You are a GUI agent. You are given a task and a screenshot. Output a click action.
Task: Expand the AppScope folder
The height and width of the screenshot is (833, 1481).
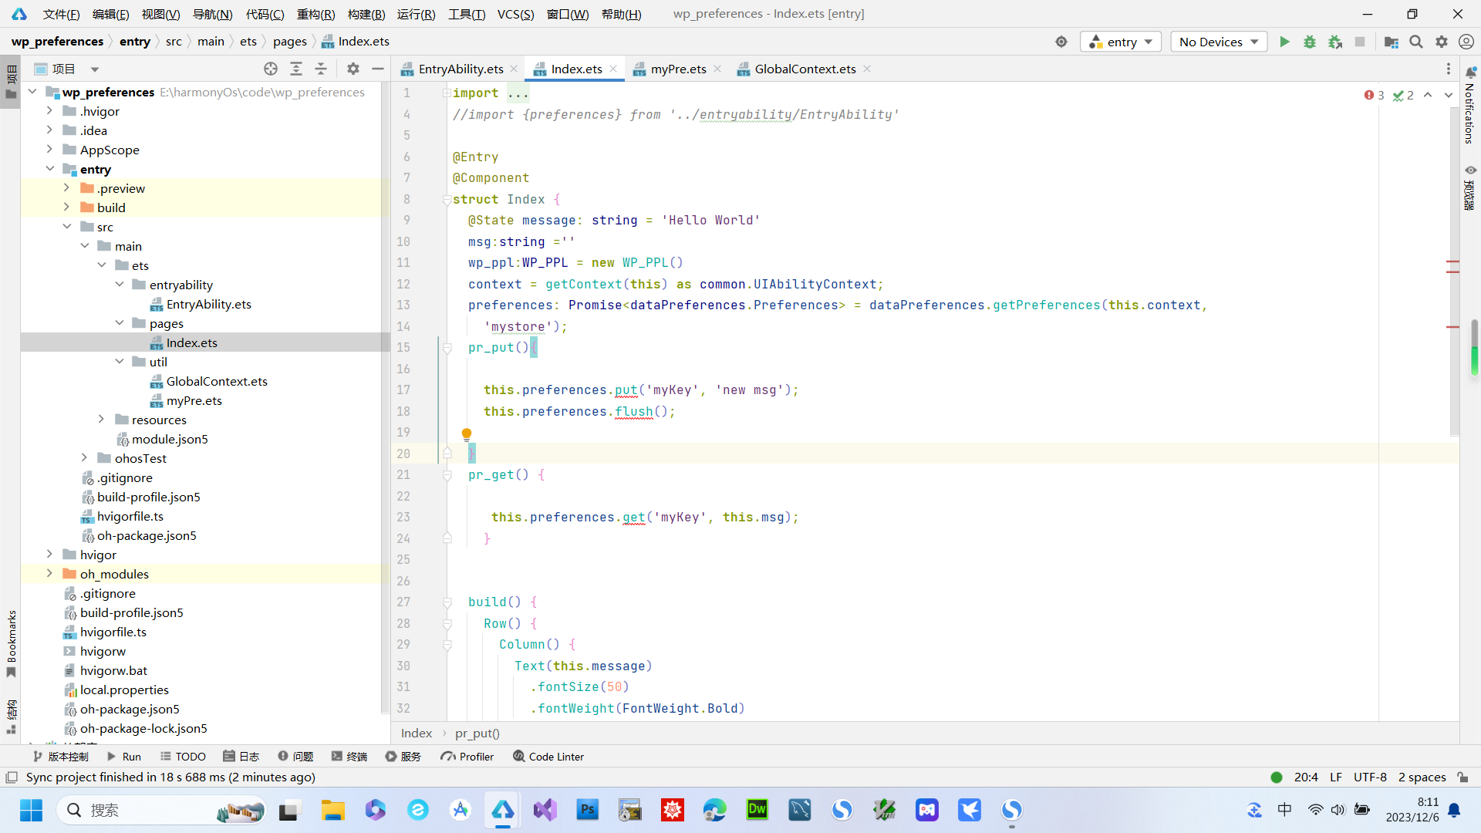coord(49,150)
